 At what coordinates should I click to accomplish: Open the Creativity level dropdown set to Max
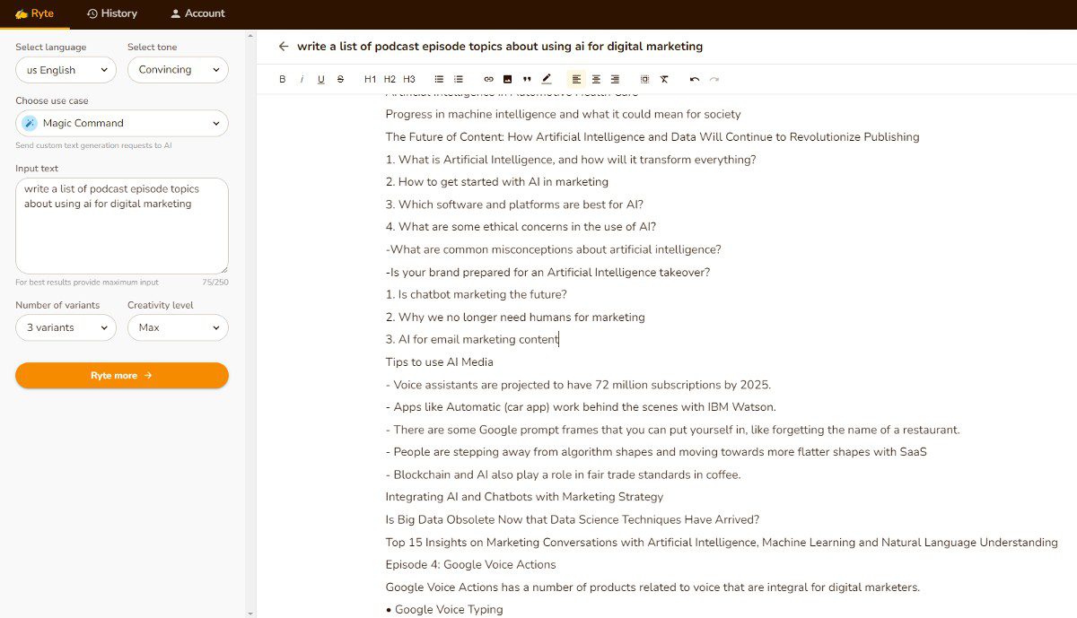point(178,327)
